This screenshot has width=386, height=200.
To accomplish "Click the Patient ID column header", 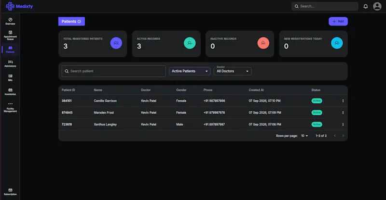I will pos(68,90).
